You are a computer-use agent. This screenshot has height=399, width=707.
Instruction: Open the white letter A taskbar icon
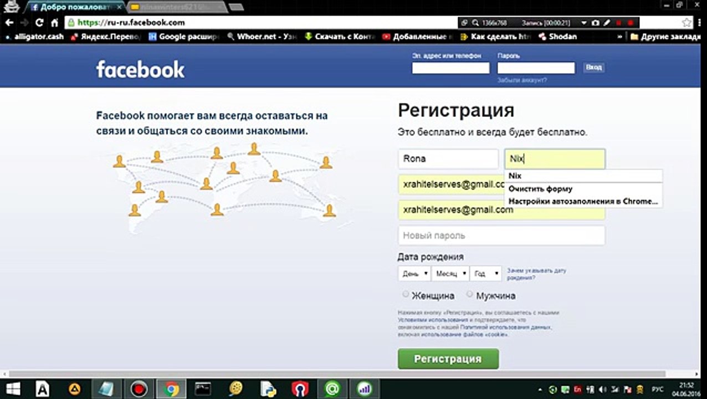42,389
